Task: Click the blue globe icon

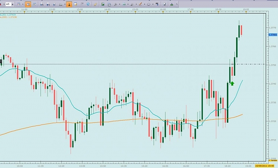Action: [88, 4]
